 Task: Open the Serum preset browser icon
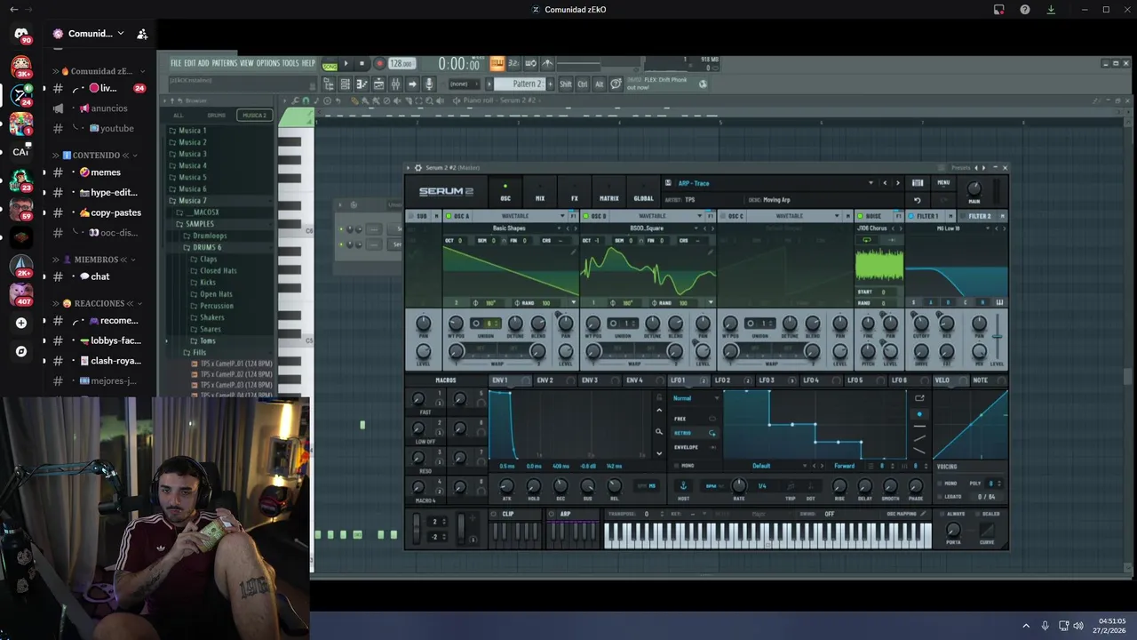918,183
